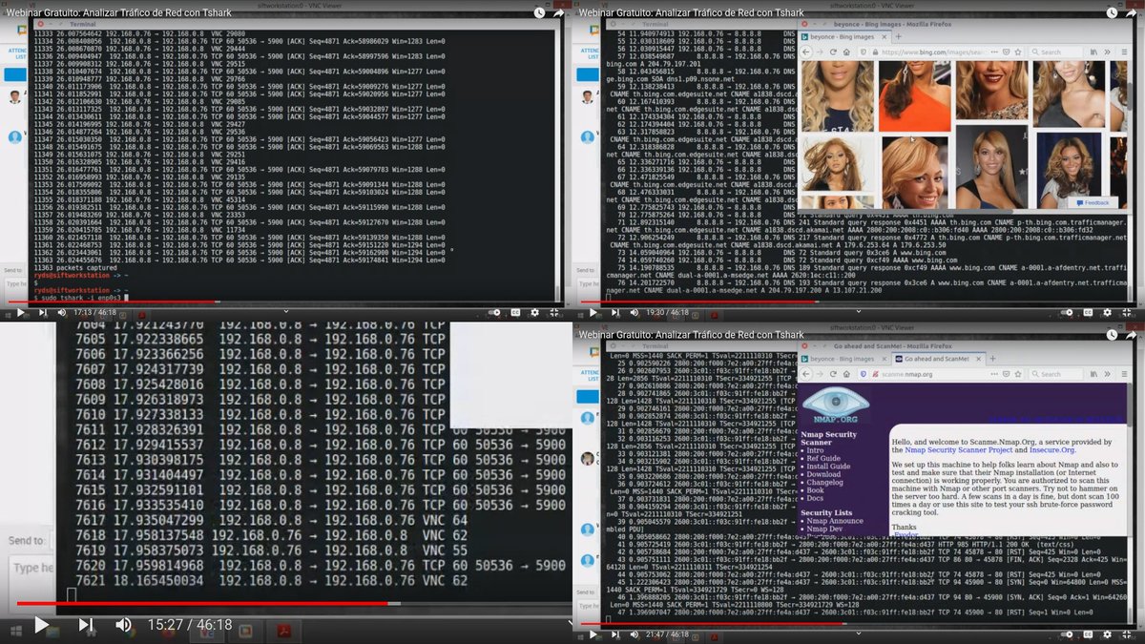Mute the volume in the 15:27 player

point(124,625)
